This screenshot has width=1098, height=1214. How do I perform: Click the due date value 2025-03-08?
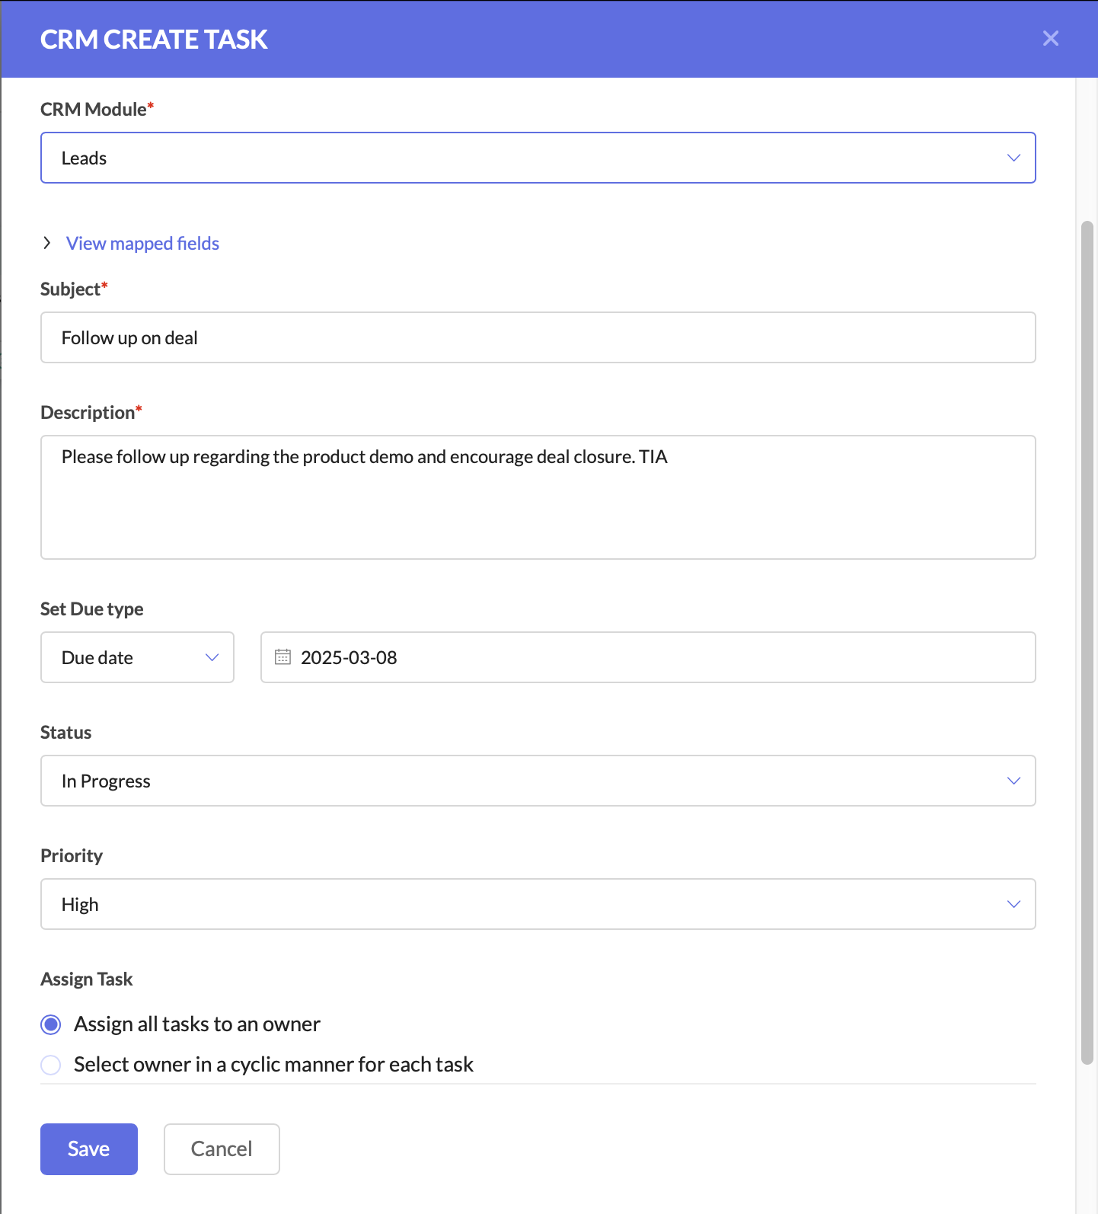349,657
